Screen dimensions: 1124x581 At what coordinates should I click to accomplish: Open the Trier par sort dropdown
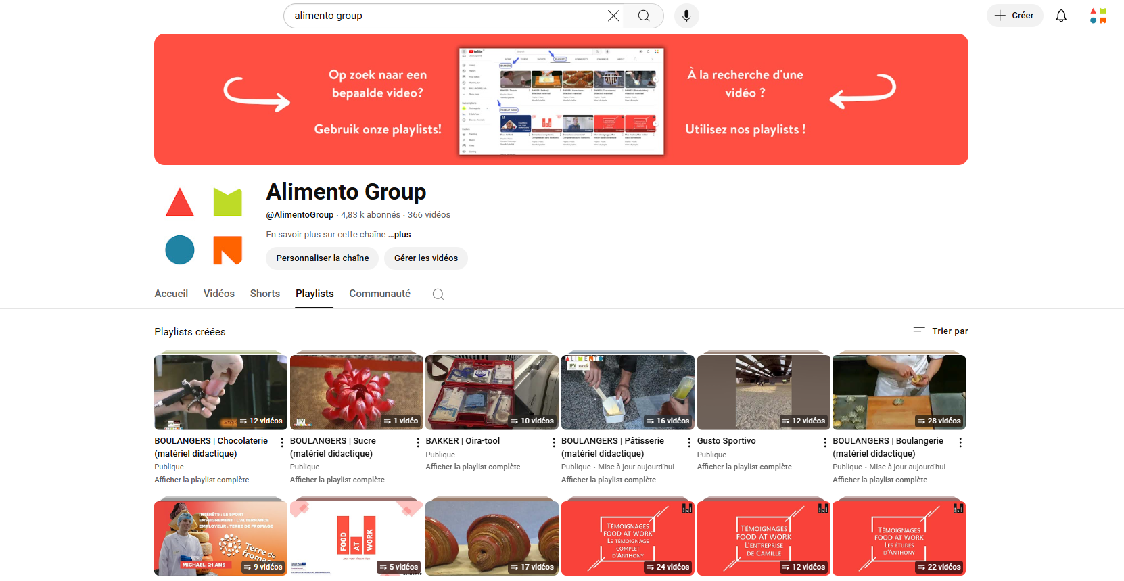click(x=940, y=331)
